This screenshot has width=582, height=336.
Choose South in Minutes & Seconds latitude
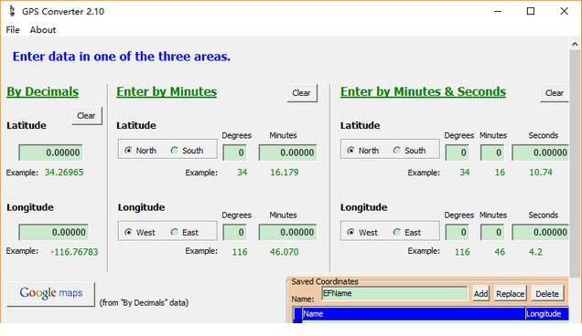[410, 151]
